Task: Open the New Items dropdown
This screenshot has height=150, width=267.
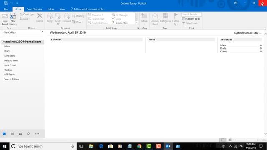Action: [x=13, y=20]
